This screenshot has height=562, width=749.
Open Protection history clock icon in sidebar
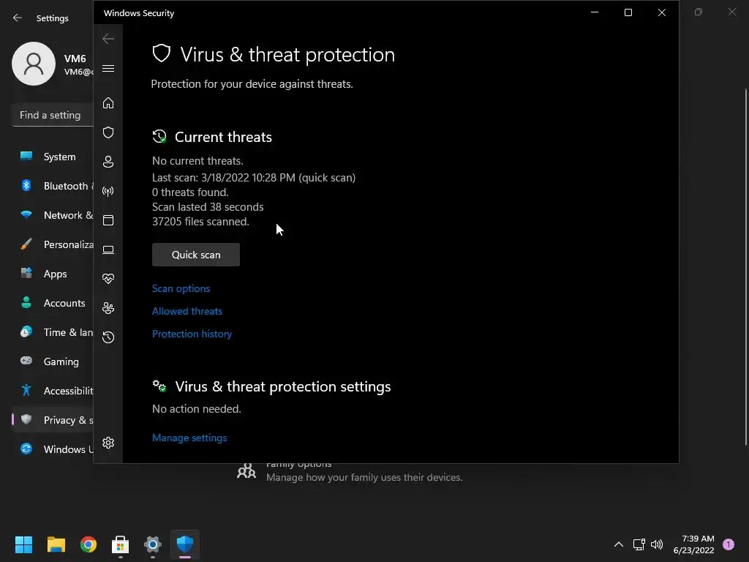click(108, 337)
